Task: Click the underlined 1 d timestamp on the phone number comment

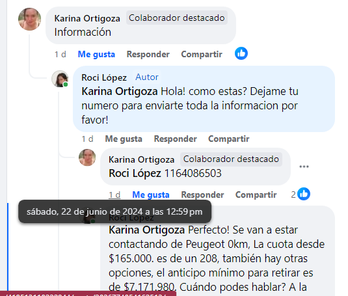Action: 114,195
